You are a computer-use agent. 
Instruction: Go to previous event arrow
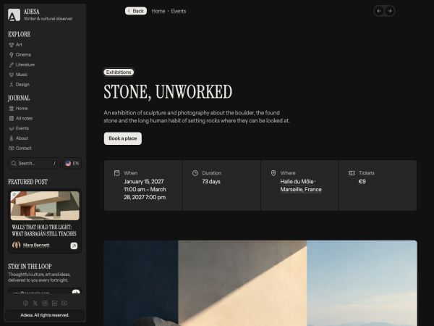379,11
